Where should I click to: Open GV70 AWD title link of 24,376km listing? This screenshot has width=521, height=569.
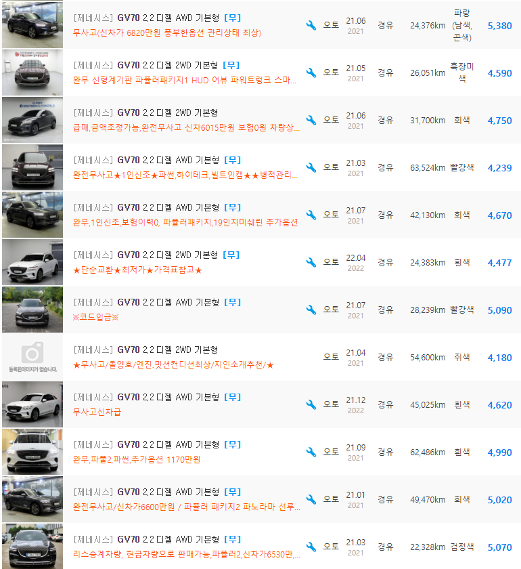(158, 18)
